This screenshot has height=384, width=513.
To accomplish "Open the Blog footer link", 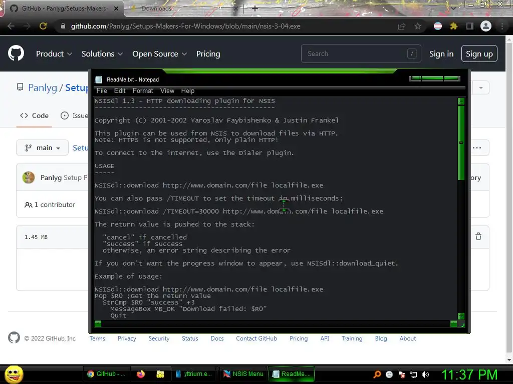I will [x=381, y=338].
